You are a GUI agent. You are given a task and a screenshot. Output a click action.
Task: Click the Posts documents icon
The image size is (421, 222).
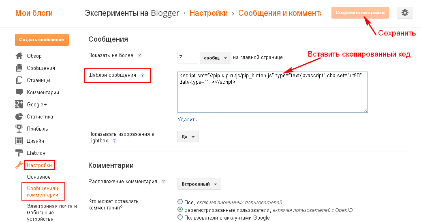pos(19,68)
